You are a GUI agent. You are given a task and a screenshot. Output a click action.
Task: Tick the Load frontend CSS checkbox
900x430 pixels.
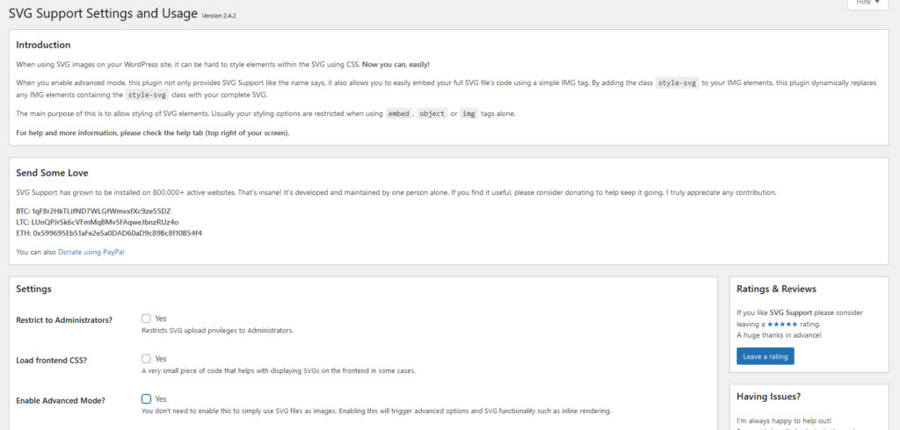pos(147,359)
